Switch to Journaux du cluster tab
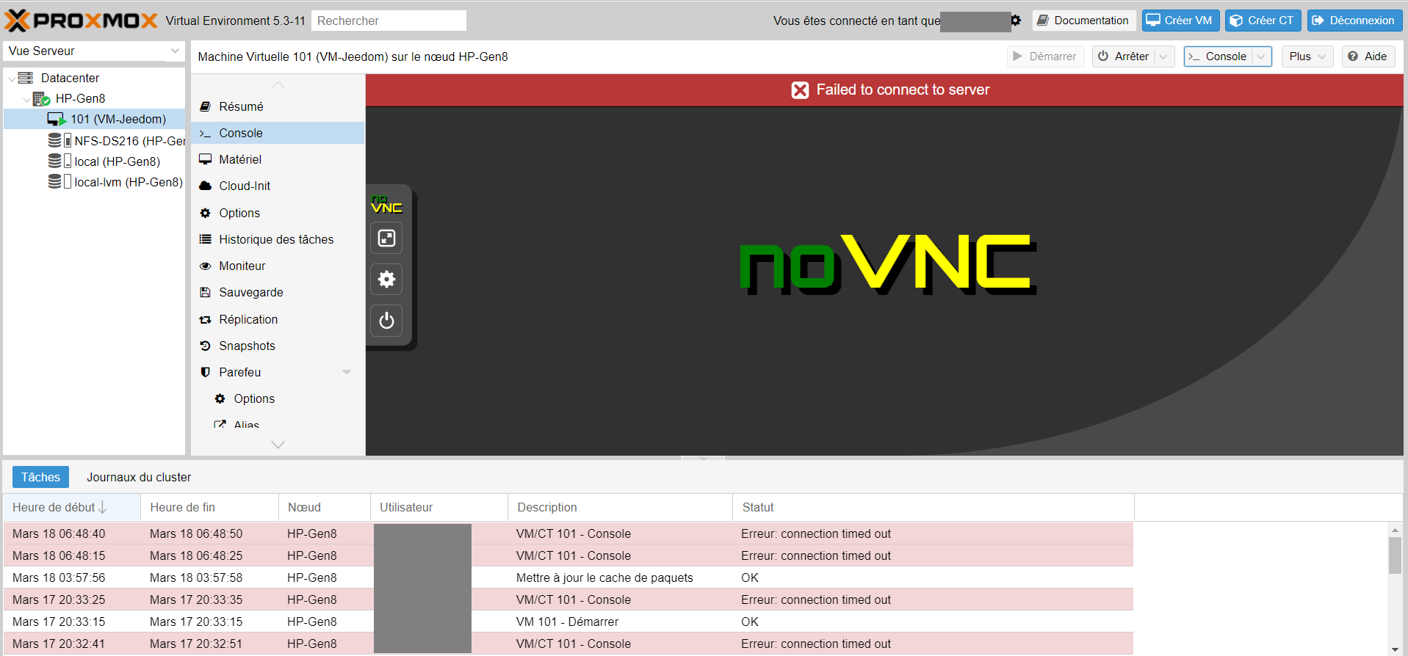Screen dimensions: 1408x656 (x=139, y=477)
